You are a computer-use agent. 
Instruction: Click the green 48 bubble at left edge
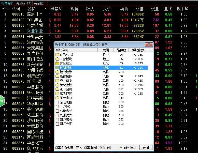[2, 101]
